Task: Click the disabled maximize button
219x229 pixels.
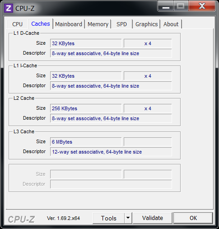Action: click(181, 6)
